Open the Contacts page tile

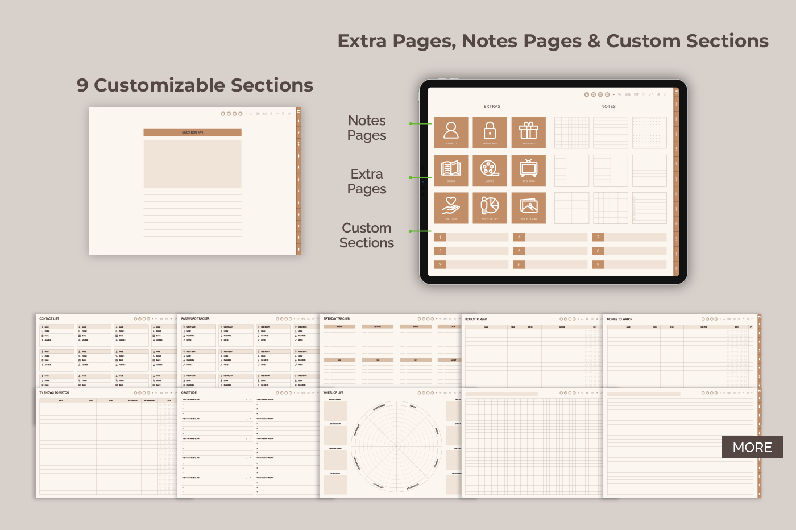click(x=451, y=132)
